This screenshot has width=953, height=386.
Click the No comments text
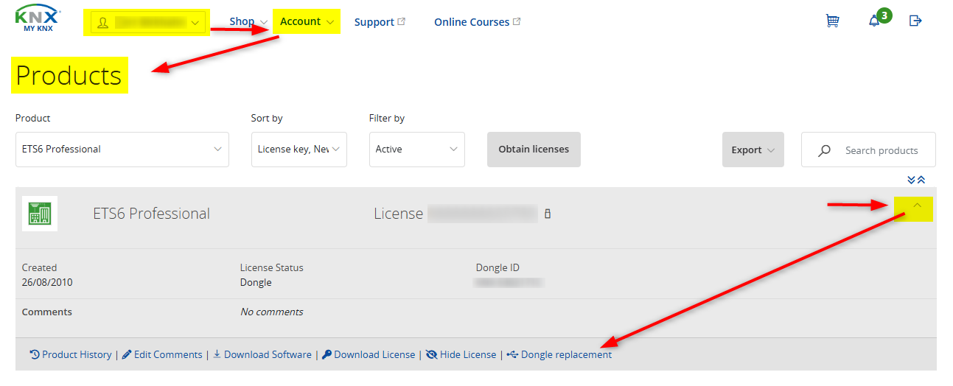coord(272,312)
